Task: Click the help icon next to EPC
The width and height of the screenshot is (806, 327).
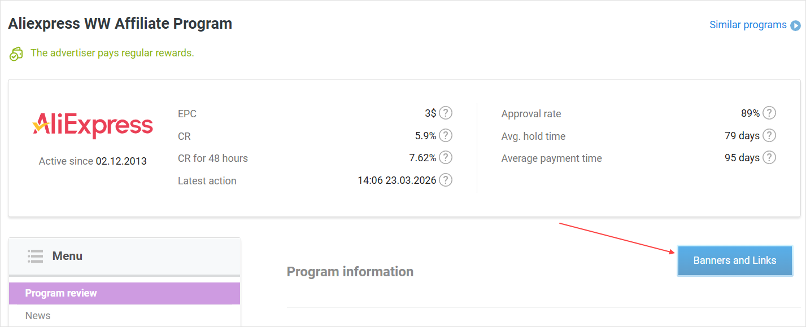Action: 446,113
